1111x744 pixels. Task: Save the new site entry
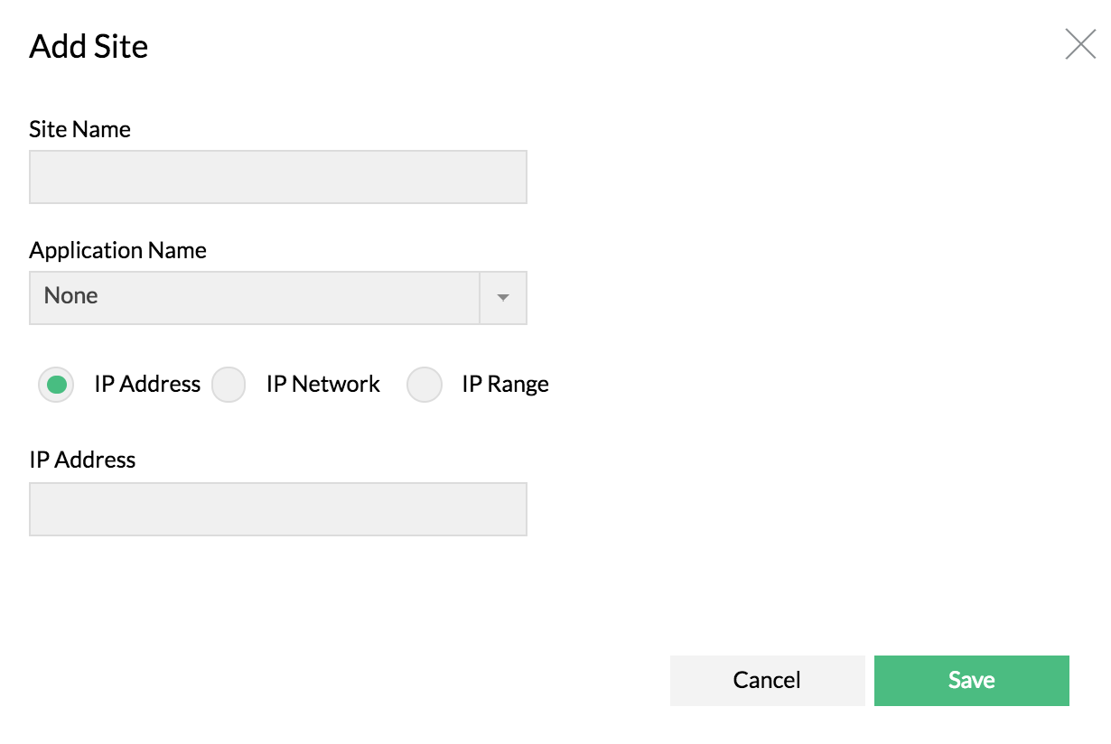tap(971, 680)
